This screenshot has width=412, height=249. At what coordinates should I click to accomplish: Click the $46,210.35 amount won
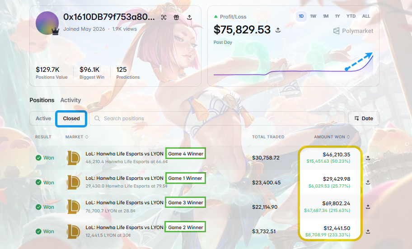tap(336, 155)
